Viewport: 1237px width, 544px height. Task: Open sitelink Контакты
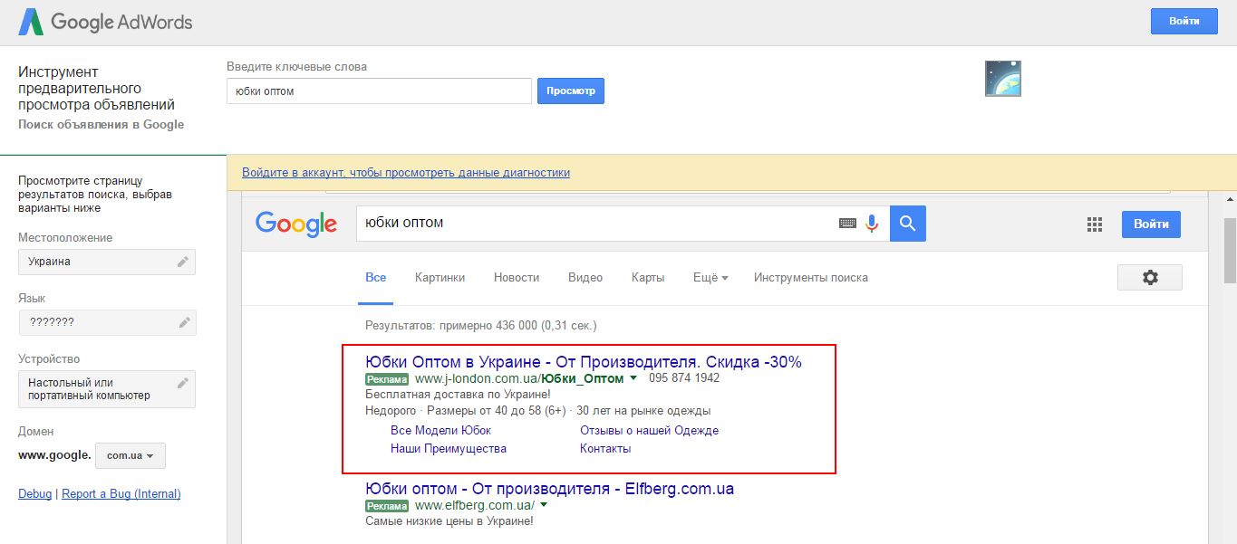point(605,448)
